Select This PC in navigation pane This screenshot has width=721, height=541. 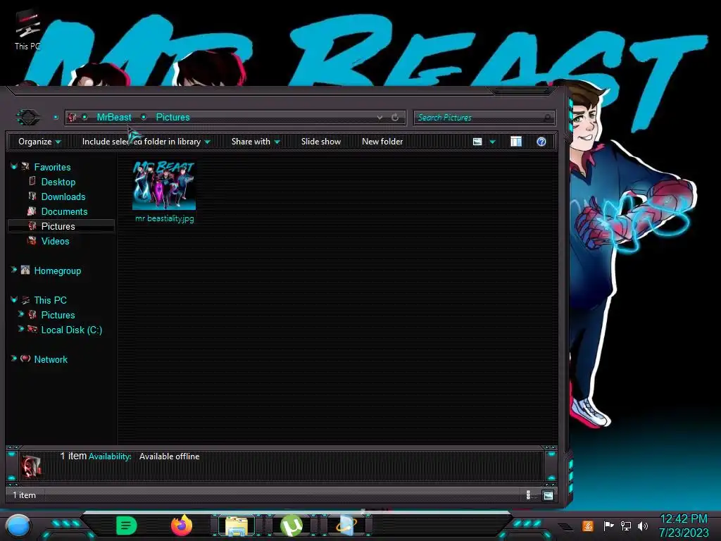pos(50,300)
